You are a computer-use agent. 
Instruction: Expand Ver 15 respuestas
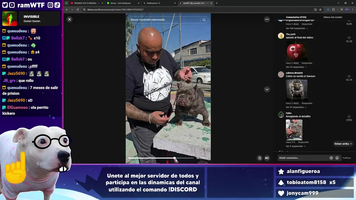(296, 107)
